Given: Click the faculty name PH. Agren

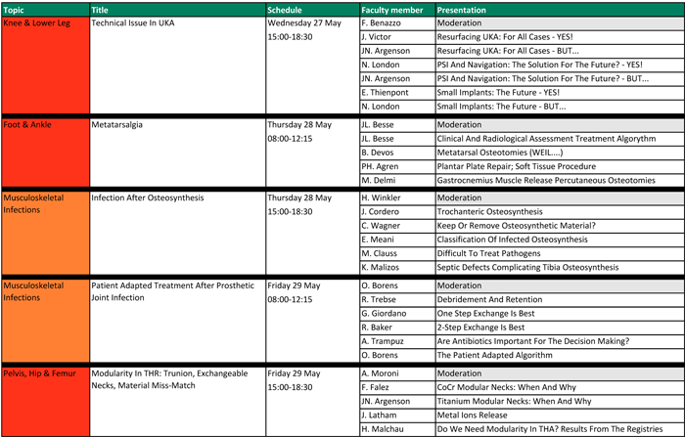Looking at the screenshot, I should click(380, 166).
